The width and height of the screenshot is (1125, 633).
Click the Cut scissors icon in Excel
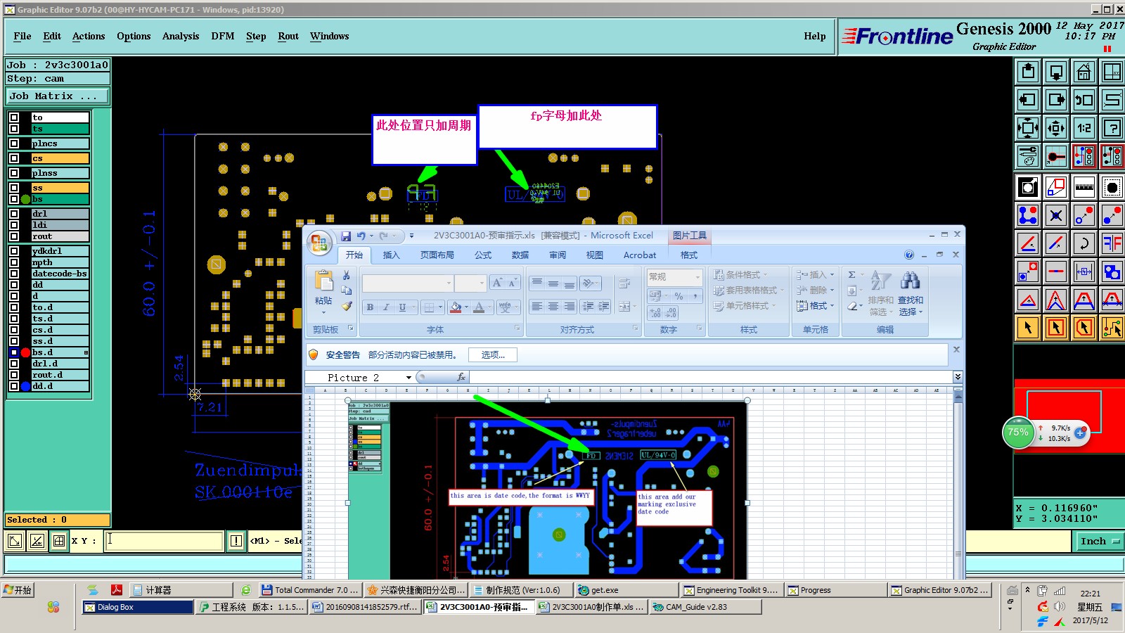click(x=347, y=275)
